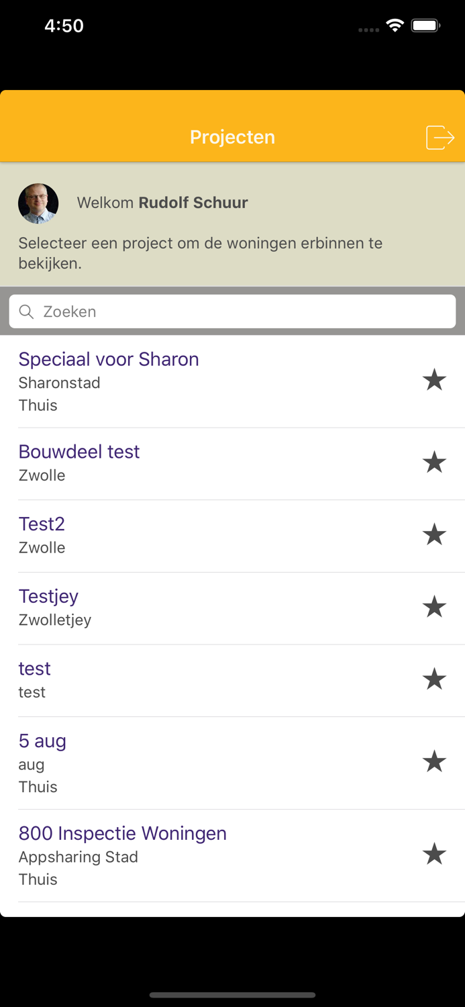Viewport: 465px width, 1007px height.
Task: Tap the star next to Bouwdeel test
Action: pyautogui.click(x=434, y=462)
